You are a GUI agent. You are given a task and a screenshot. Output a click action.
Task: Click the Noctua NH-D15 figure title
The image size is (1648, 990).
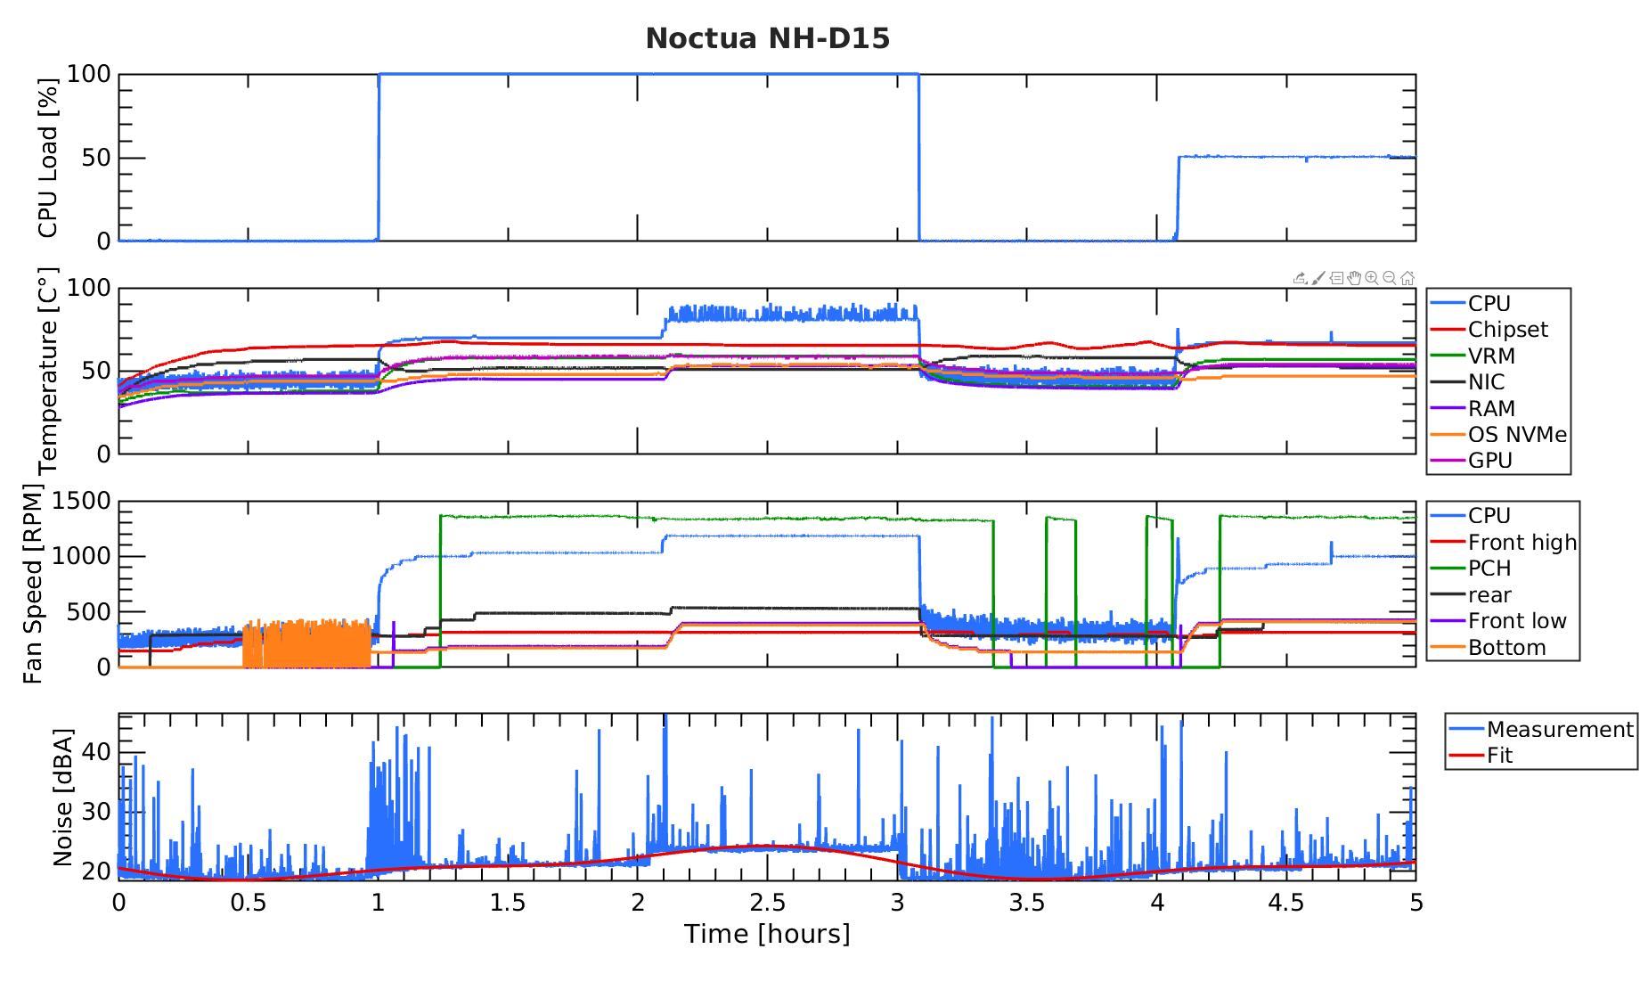coord(767,38)
